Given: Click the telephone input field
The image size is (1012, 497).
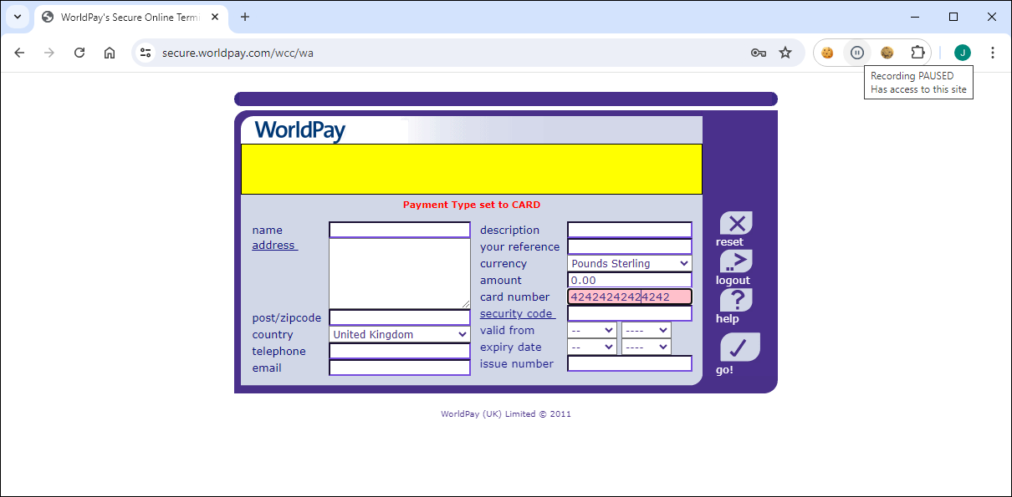Looking at the screenshot, I should pos(400,351).
